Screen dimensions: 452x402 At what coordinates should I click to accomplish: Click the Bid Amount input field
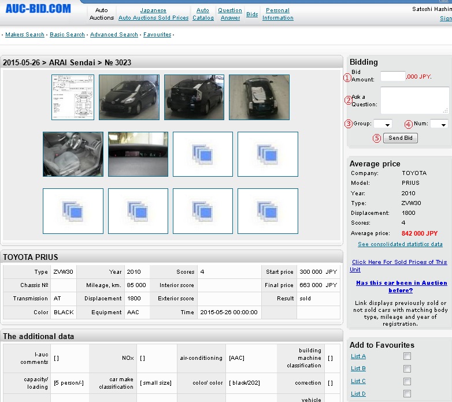[393, 76]
